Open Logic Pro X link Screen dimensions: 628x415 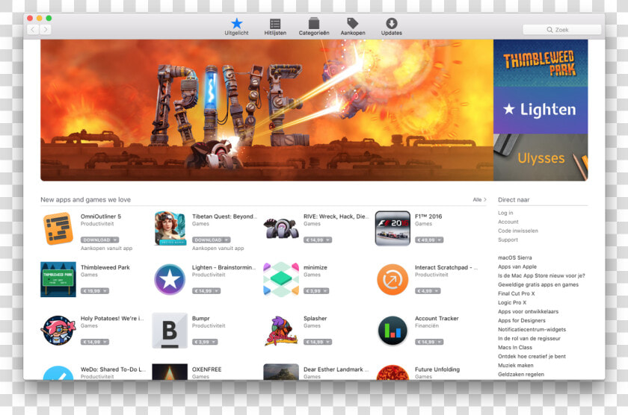(512, 302)
